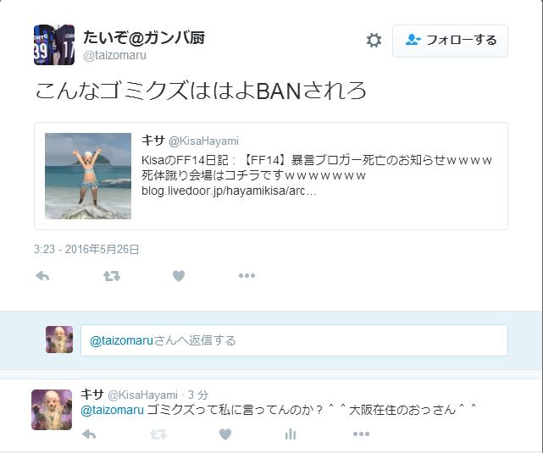Screen dimensions: 543x453
Task: Open キサ's avatar in the reply tweet
Action: (x=52, y=410)
